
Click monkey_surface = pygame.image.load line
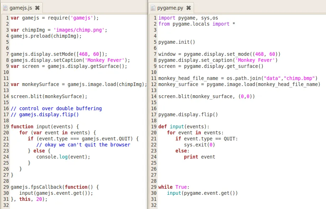pos(239,84)
